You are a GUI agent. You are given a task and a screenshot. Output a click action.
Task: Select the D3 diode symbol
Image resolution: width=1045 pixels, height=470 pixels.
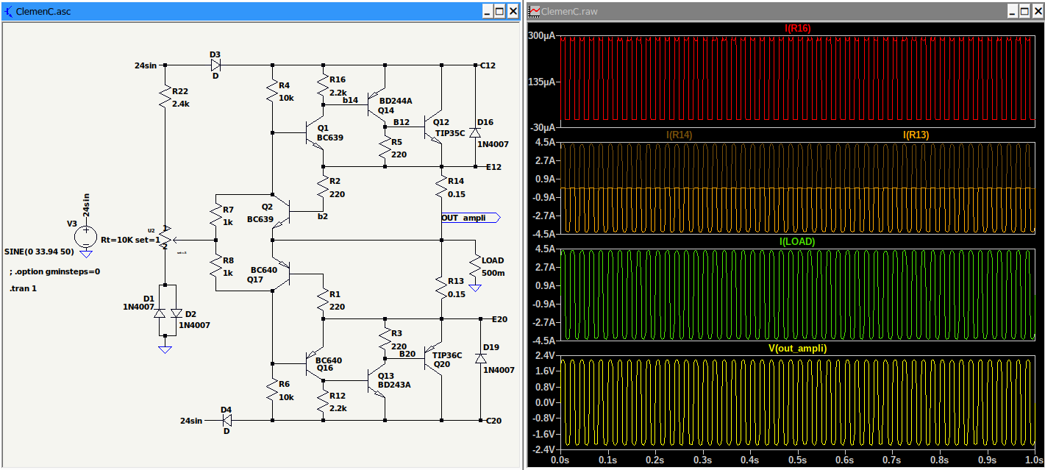tap(216, 65)
